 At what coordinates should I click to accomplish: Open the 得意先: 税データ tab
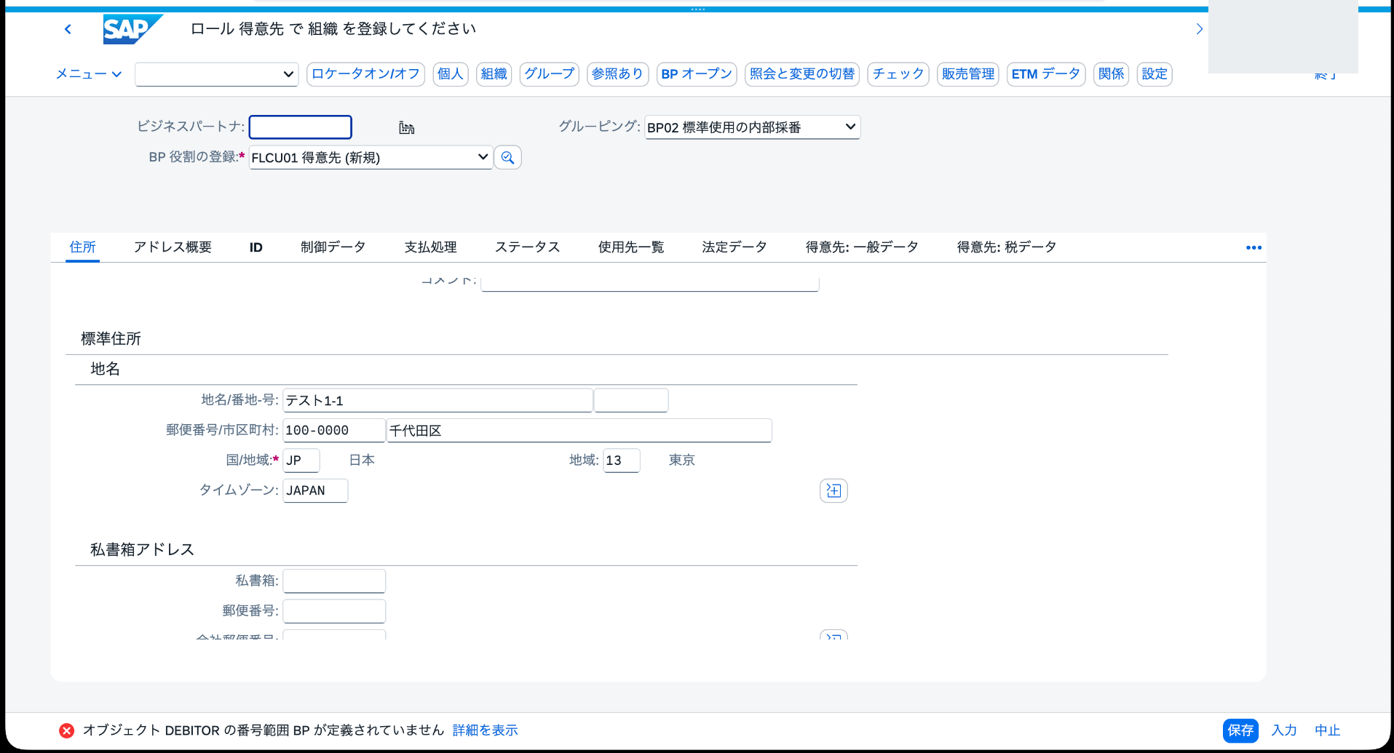tap(1007, 247)
